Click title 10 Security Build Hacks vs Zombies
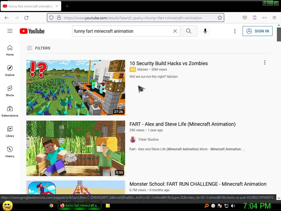281x211 pixels. tap(168, 63)
